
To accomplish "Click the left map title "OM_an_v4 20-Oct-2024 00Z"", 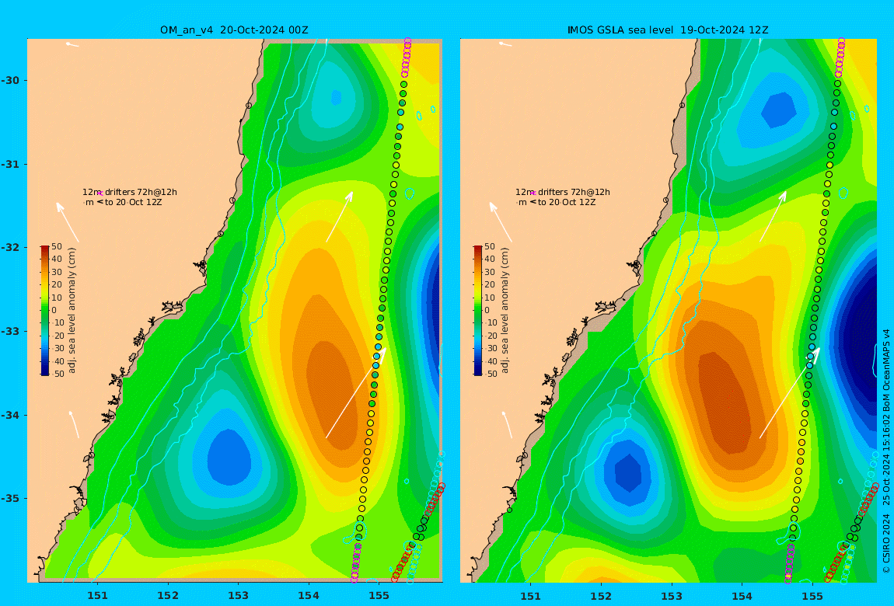I will coord(234,30).
